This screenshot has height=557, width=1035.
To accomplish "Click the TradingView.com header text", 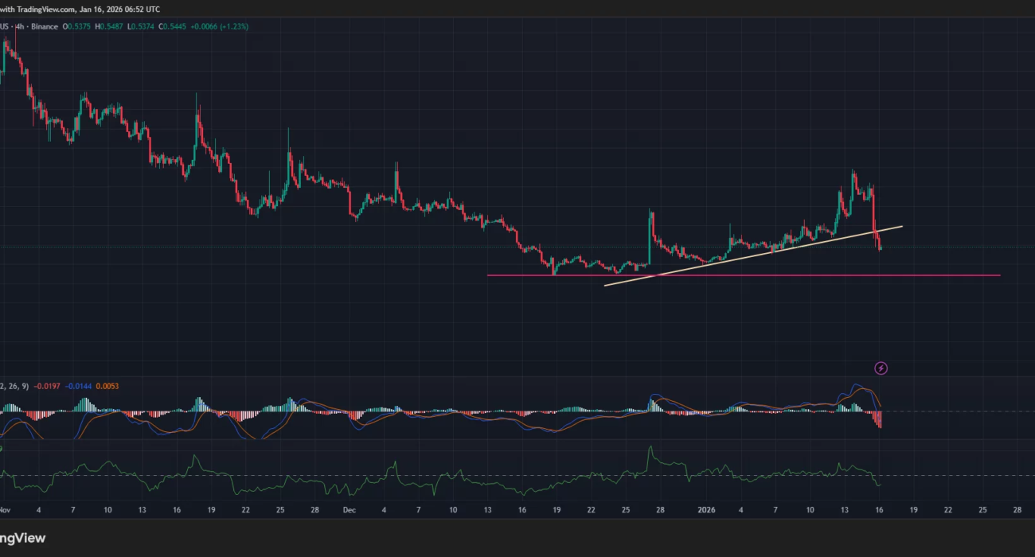I will [40, 9].
